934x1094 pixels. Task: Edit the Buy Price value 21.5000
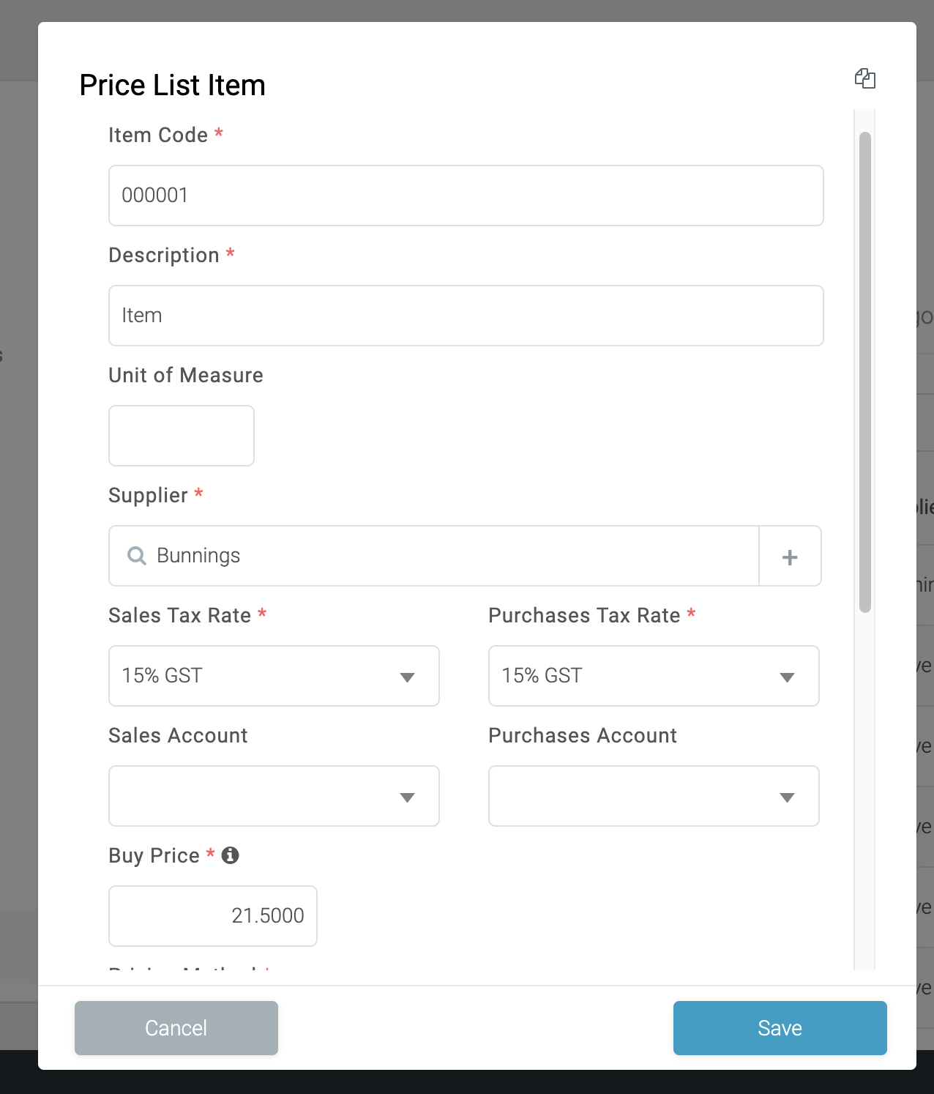213,916
